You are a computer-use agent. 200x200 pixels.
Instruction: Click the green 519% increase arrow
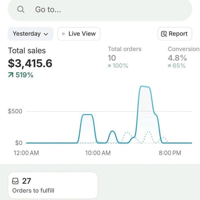(x=11, y=75)
